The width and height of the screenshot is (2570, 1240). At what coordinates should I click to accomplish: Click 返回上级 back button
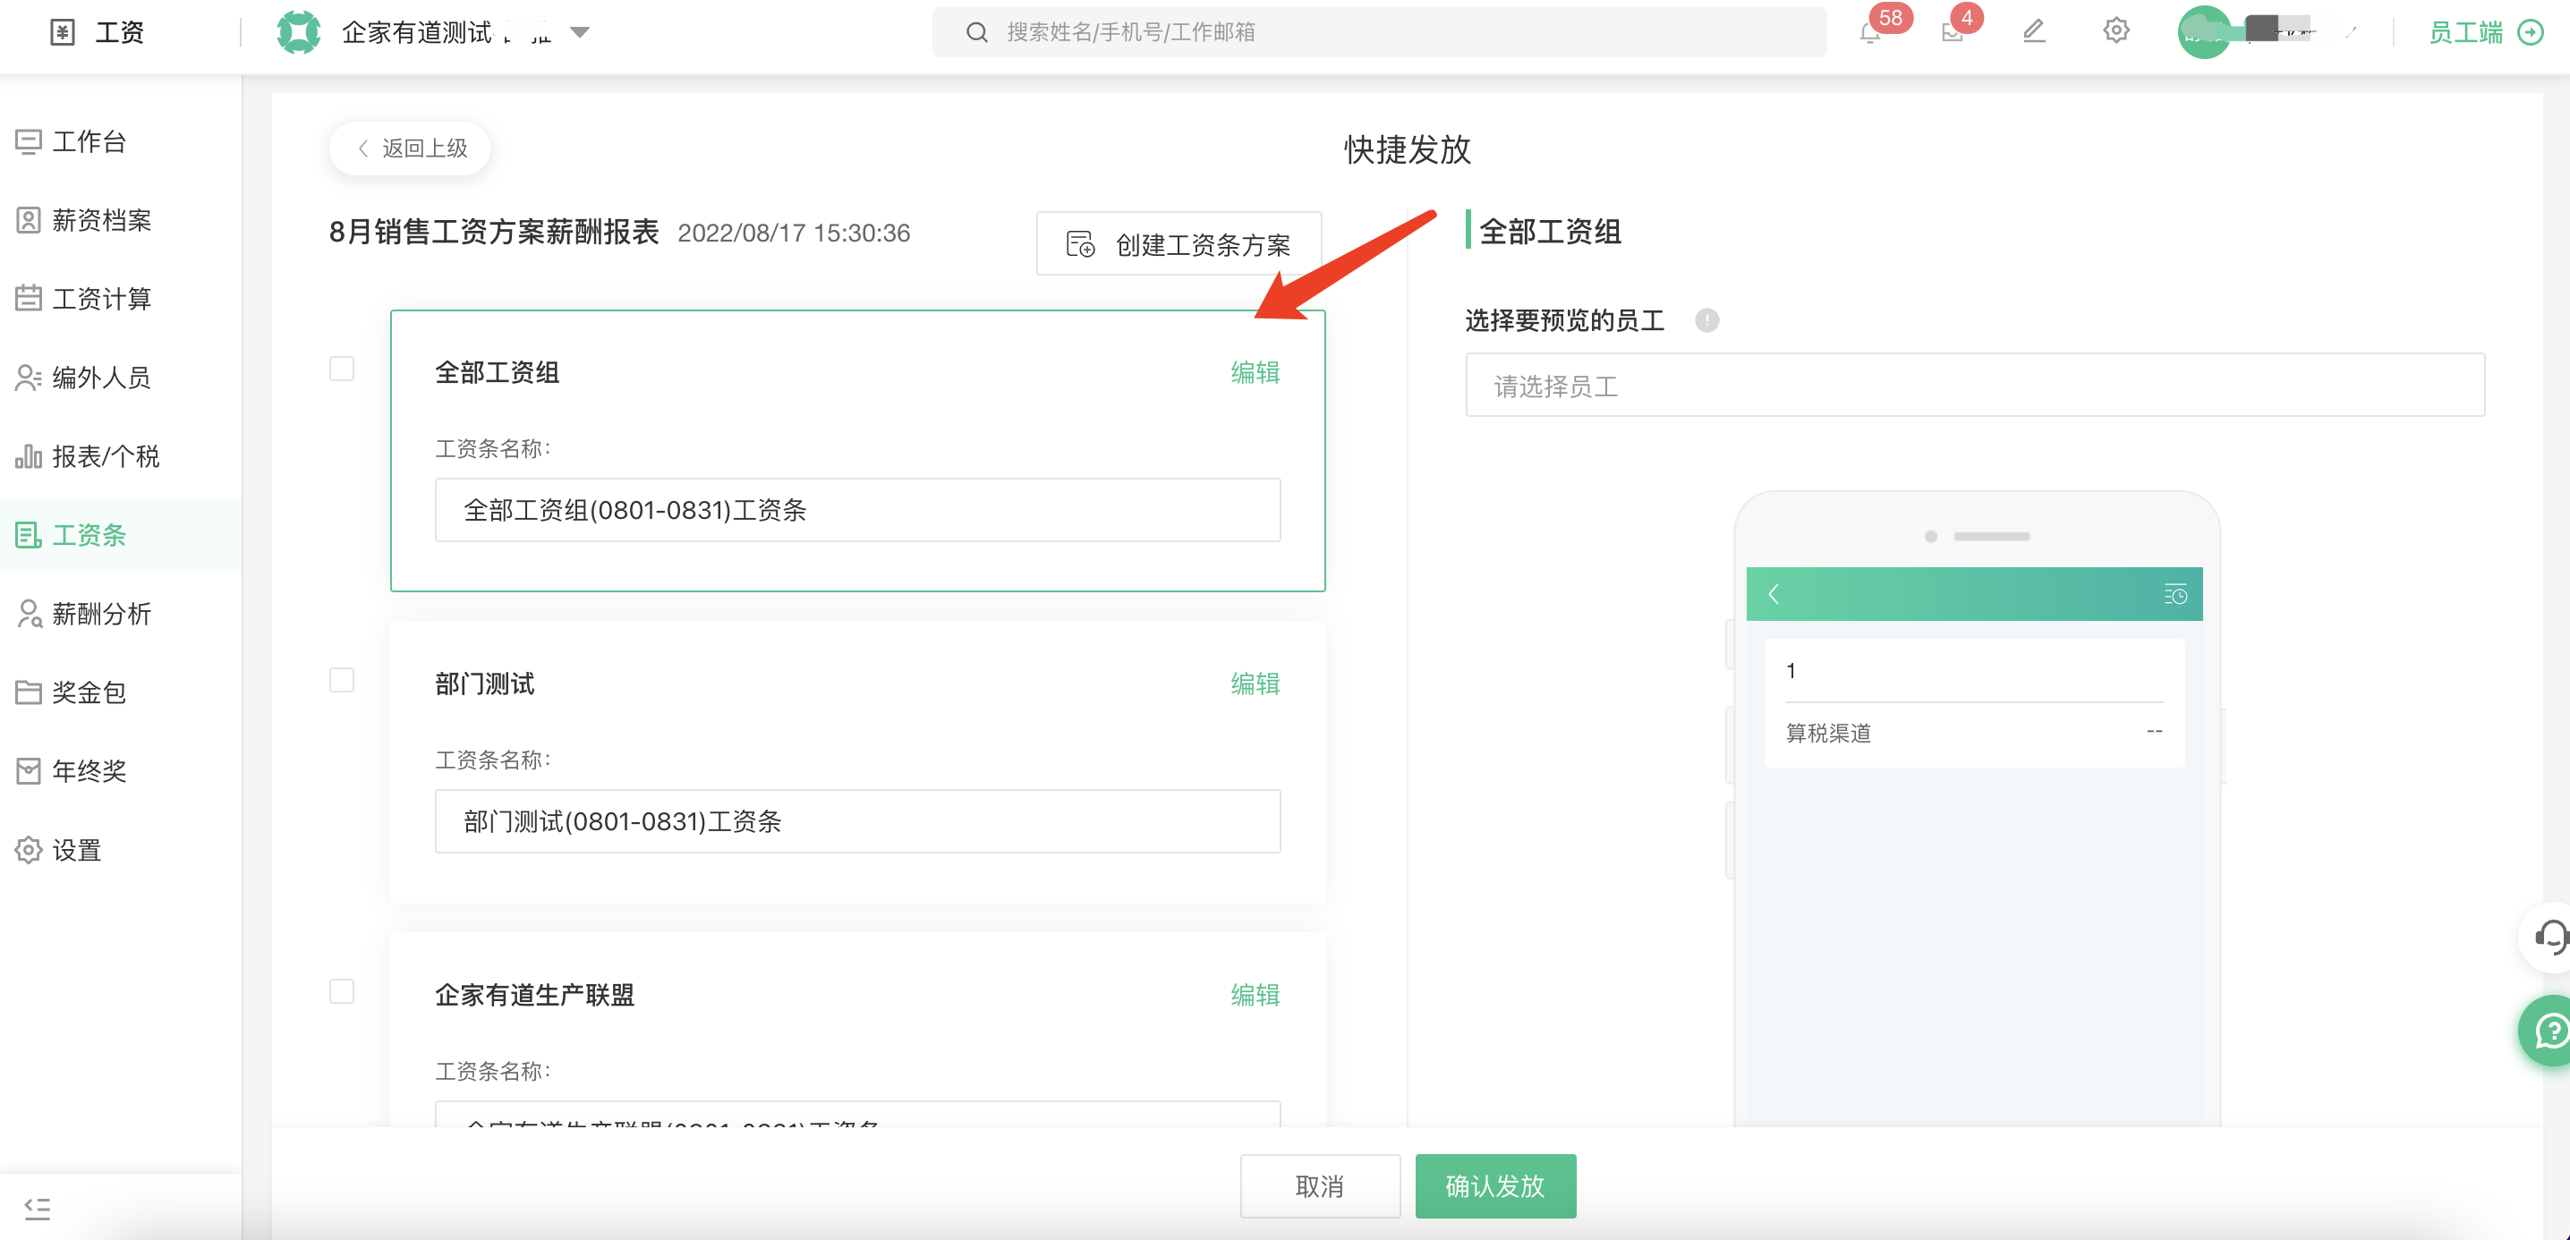pos(410,149)
